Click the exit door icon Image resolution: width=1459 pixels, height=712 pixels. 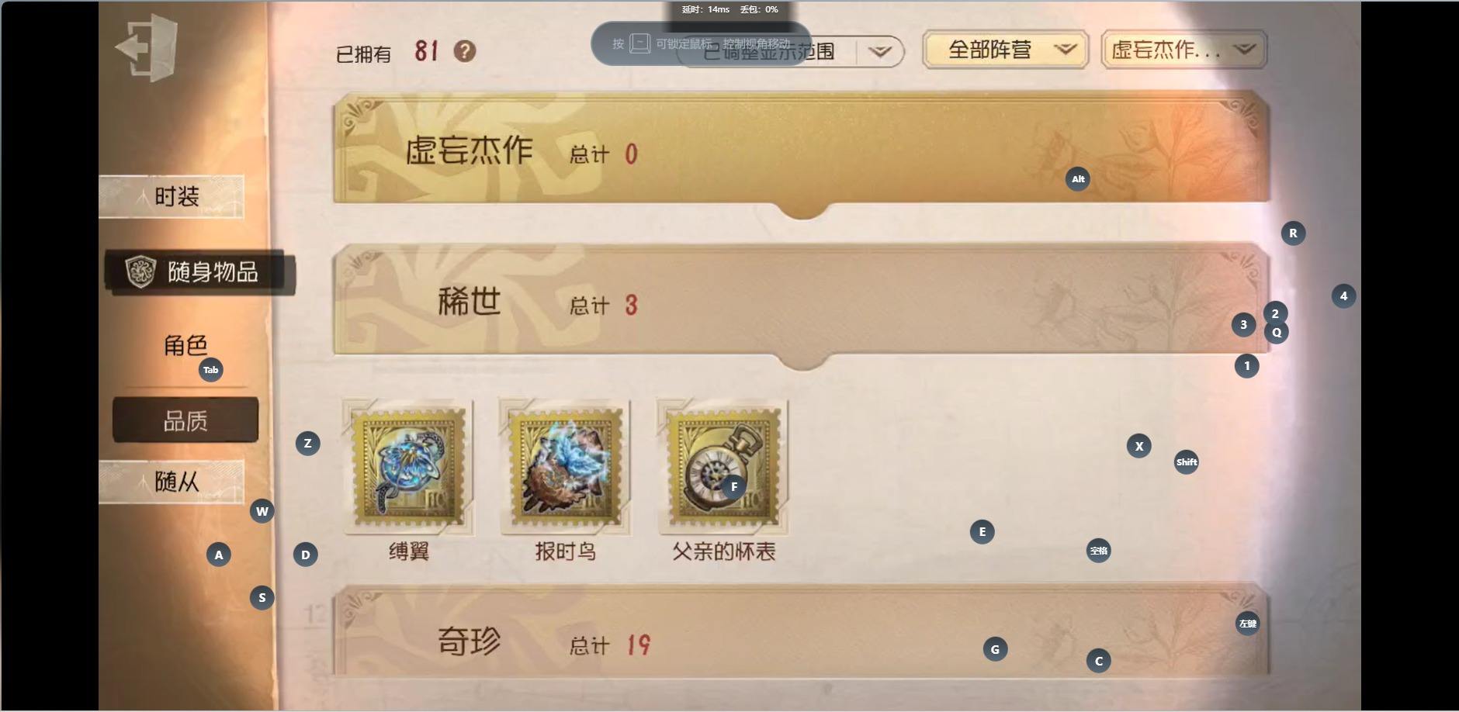pyautogui.click(x=147, y=48)
